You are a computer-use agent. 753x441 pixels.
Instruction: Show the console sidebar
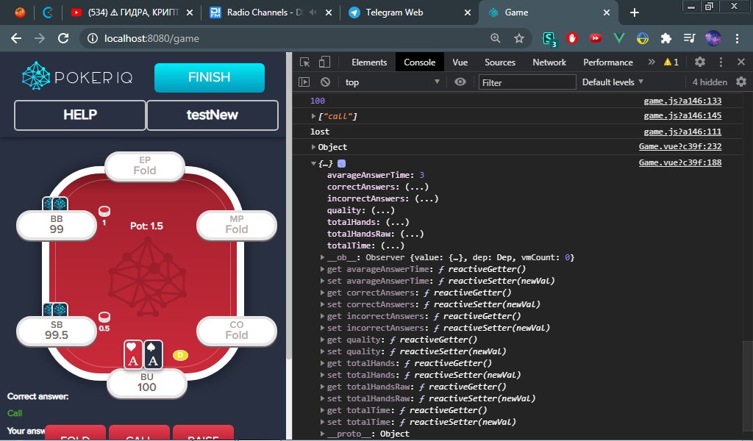(304, 82)
